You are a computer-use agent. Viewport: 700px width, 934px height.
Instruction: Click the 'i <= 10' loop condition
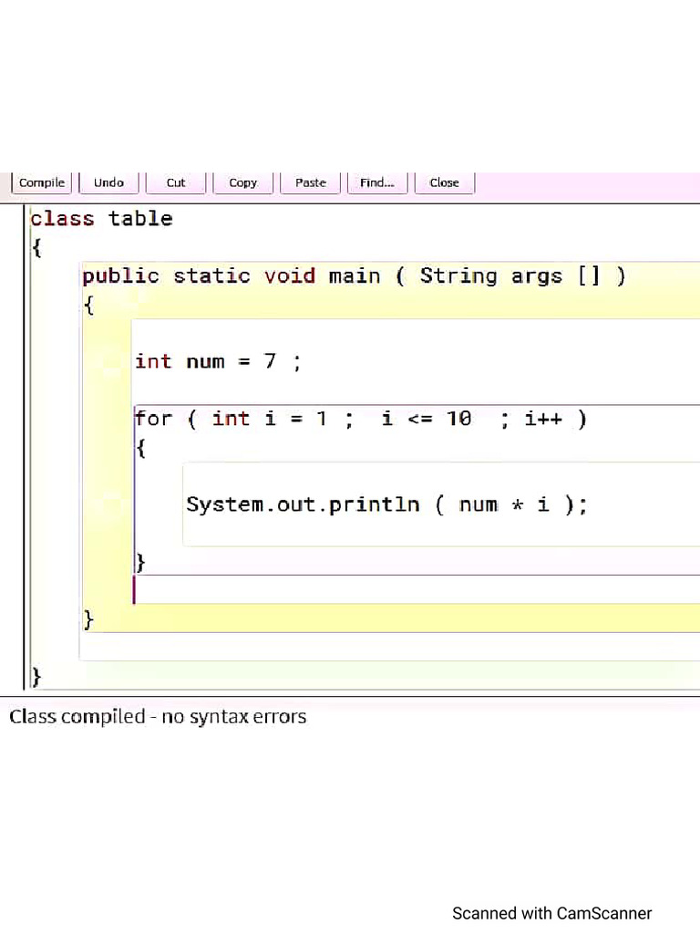pos(427,419)
